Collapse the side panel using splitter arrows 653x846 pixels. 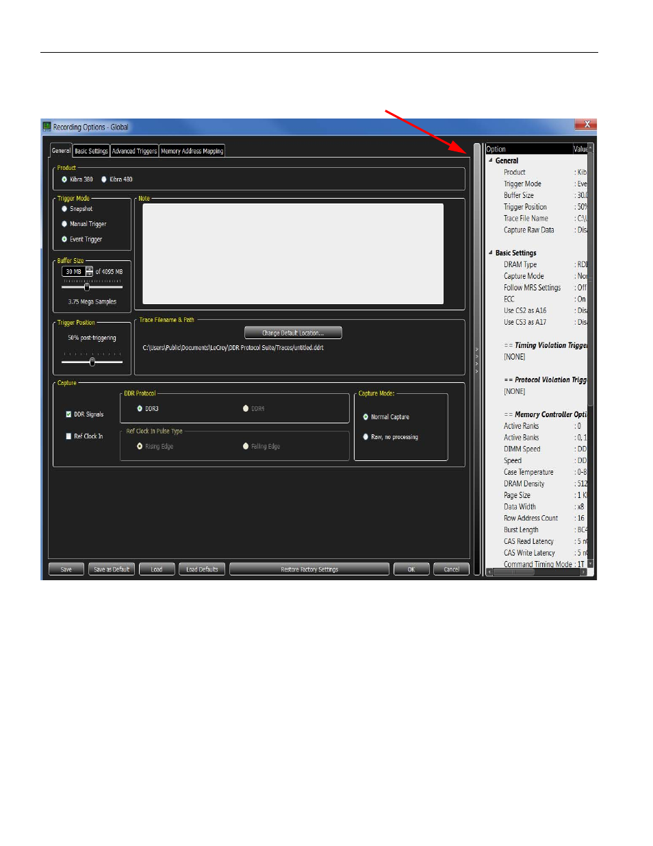pyautogui.click(x=477, y=360)
